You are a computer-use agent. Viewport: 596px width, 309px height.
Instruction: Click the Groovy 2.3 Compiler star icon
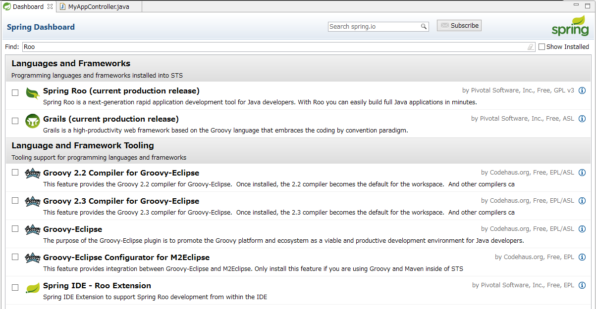(33, 201)
